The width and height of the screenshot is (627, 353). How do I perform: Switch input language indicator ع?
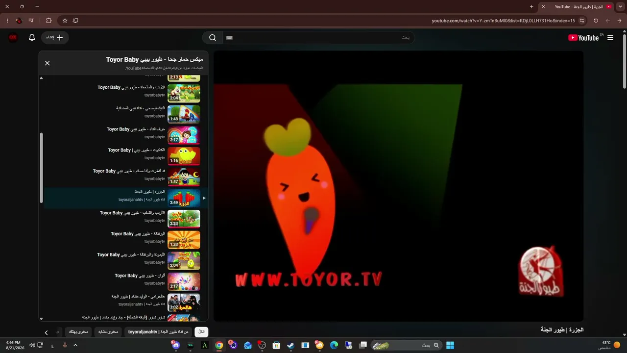52,345
